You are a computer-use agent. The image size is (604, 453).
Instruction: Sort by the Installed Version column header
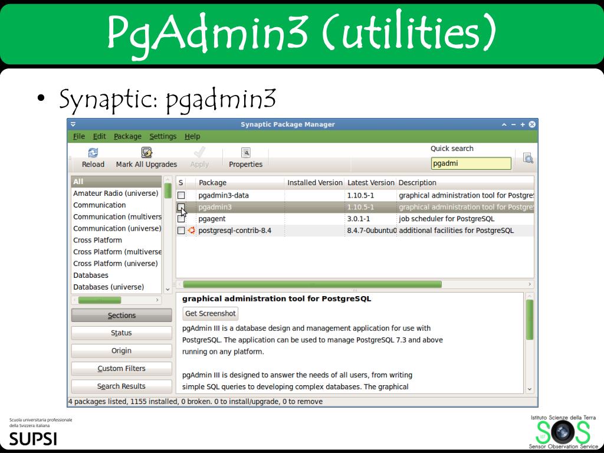314,183
